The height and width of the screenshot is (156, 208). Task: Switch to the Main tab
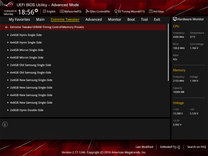40,20
